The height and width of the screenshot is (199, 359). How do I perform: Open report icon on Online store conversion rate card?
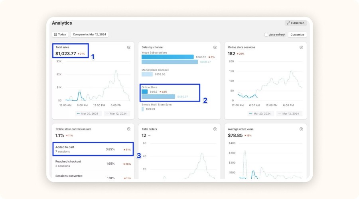129,129
